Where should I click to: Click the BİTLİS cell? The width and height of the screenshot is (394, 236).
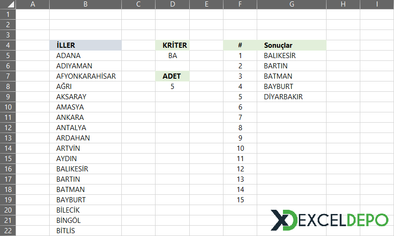85,230
